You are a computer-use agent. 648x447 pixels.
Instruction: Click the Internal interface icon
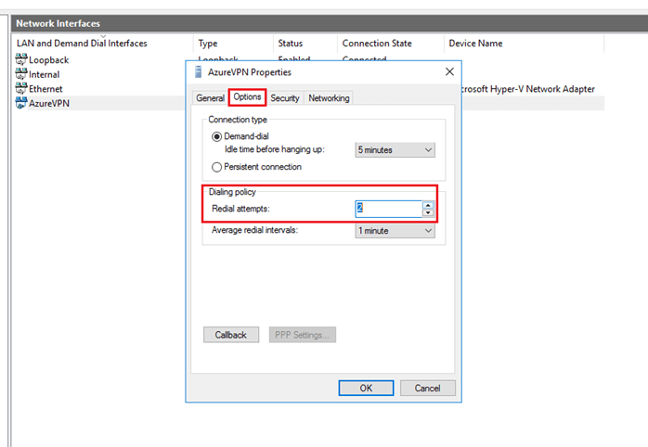[x=21, y=74]
